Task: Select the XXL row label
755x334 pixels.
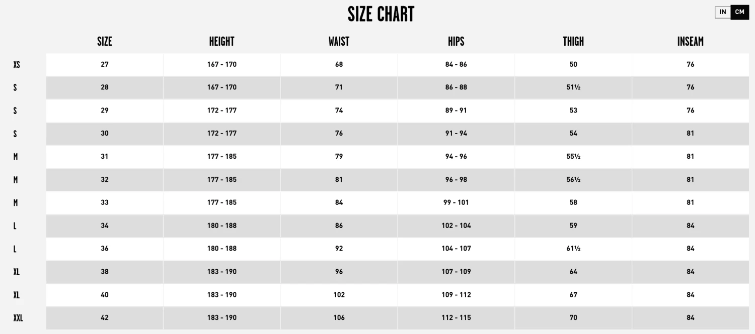Action: coord(18,318)
